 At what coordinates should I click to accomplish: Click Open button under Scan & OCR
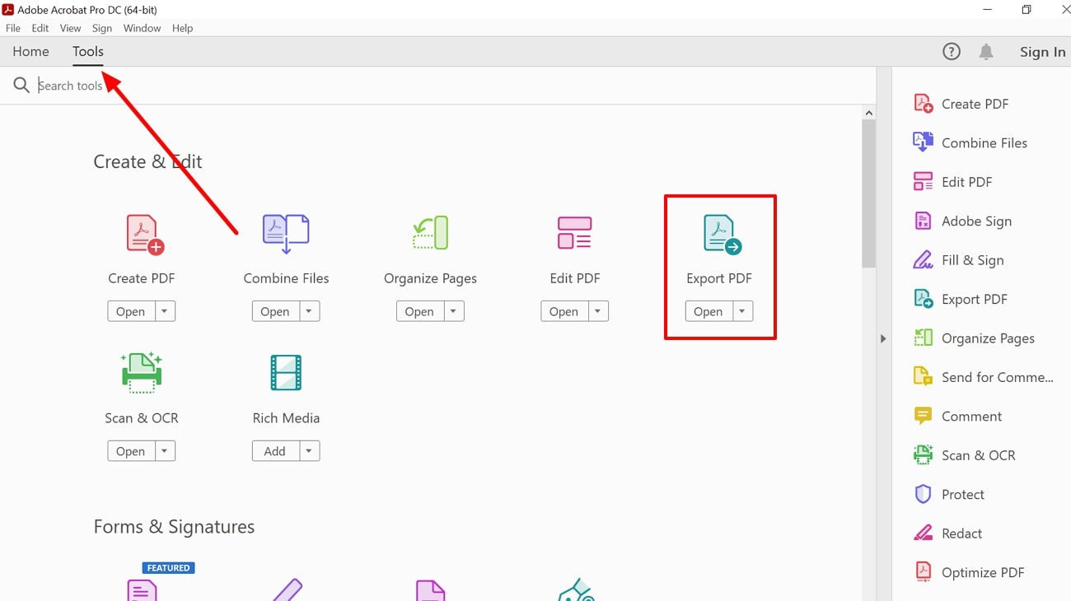[x=131, y=451]
